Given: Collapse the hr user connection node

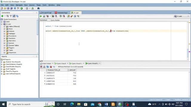Looking at the screenshot, I should (x=1, y=24).
